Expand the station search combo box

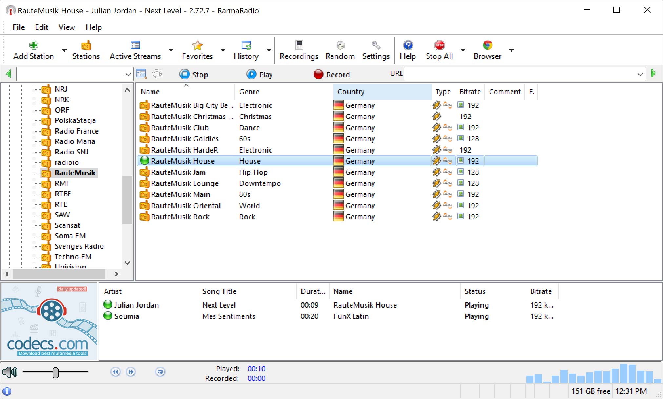coord(128,74)
